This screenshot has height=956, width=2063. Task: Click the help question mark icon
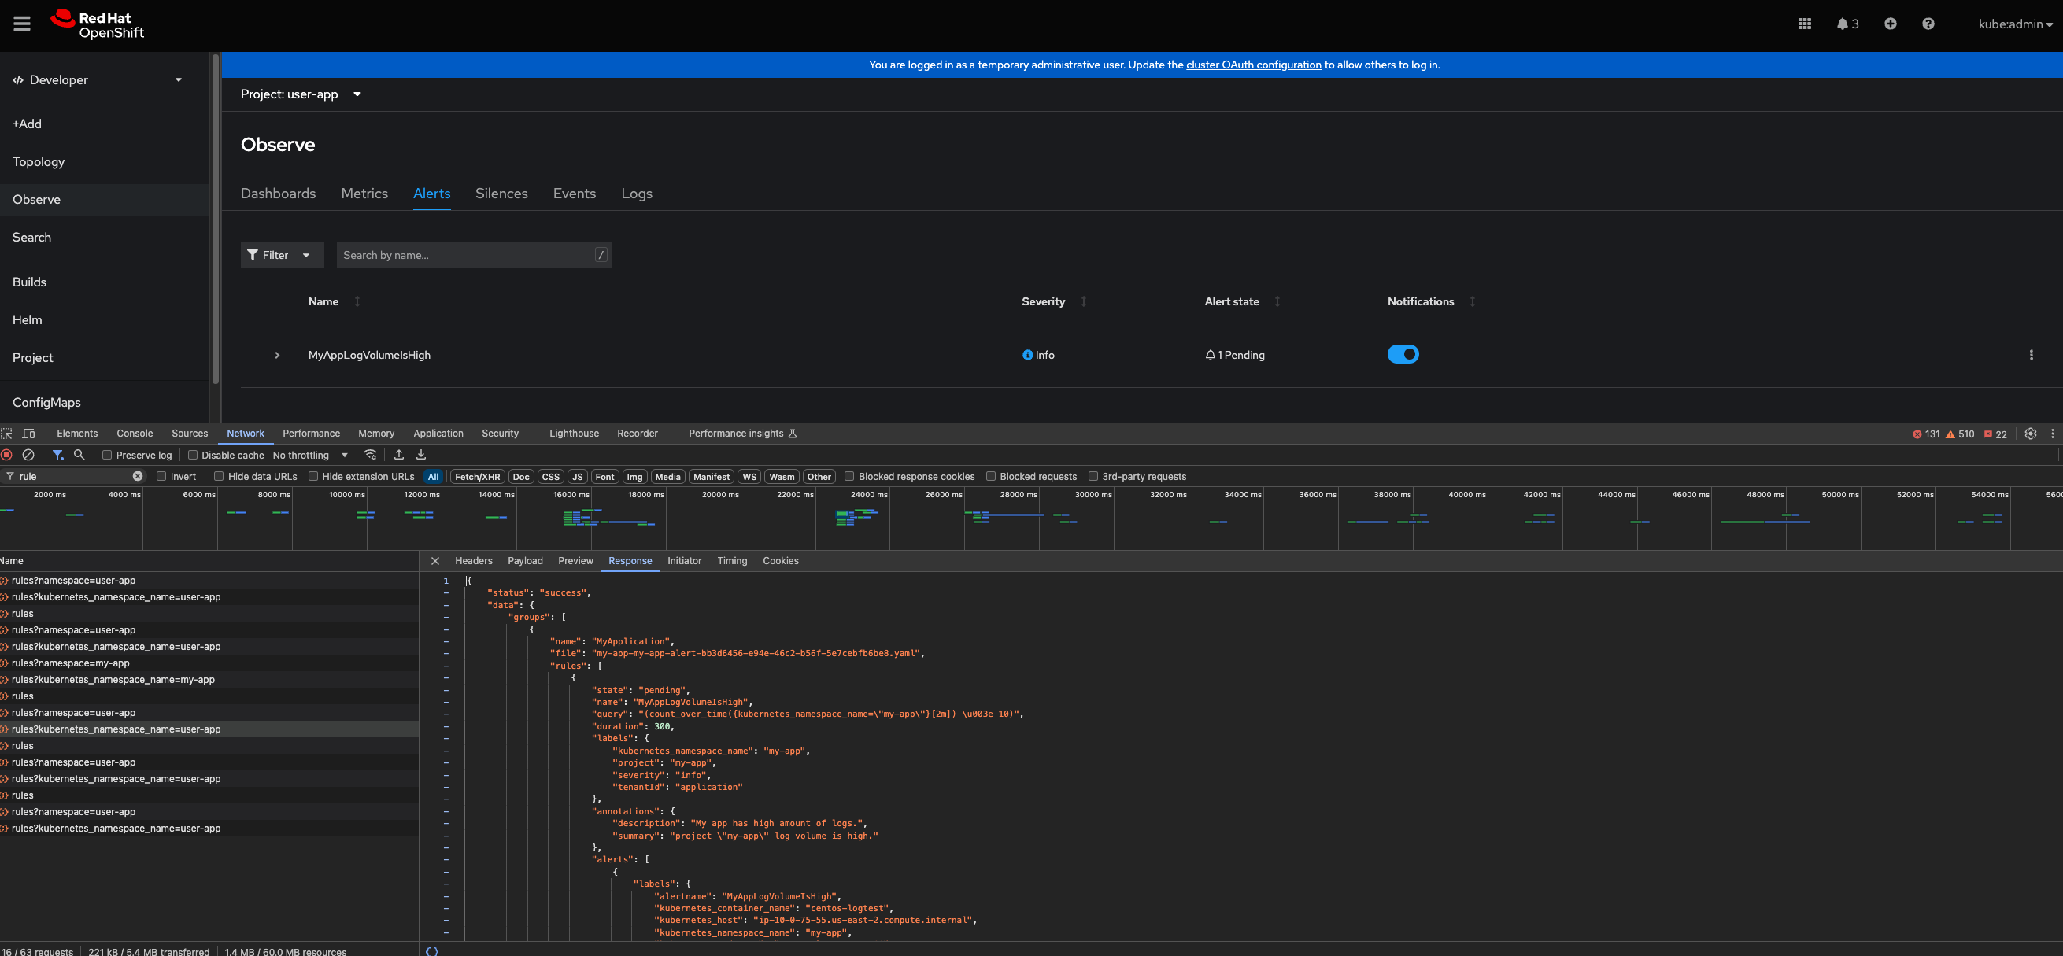[x=1928, y=24]
